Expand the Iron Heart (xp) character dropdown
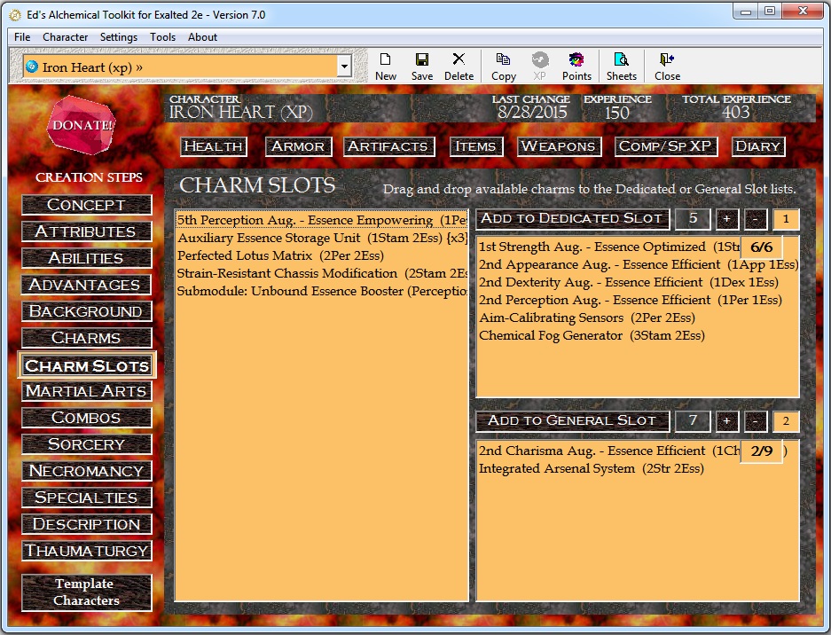Screen dimensions: 831x635 coord(344,67)
